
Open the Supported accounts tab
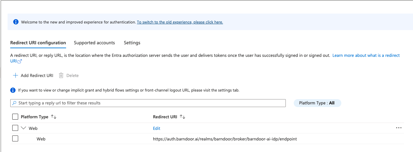click(x=94, y=43)
